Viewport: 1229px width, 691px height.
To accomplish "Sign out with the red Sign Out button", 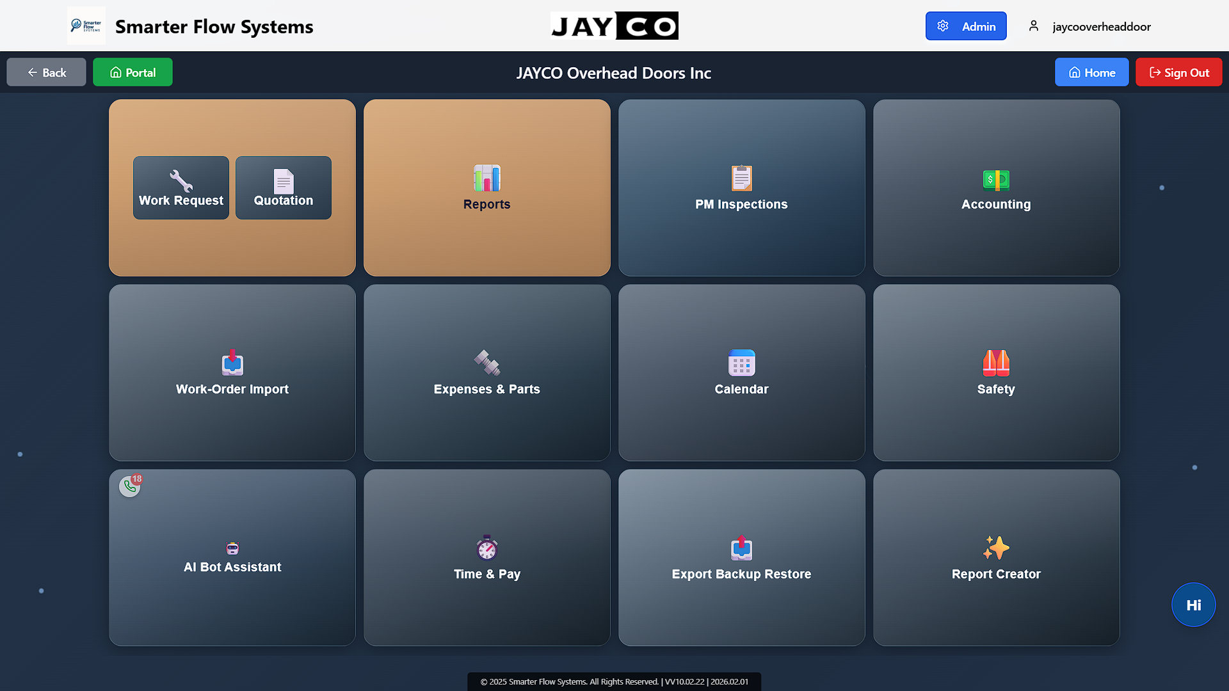I will point(1178,72).
